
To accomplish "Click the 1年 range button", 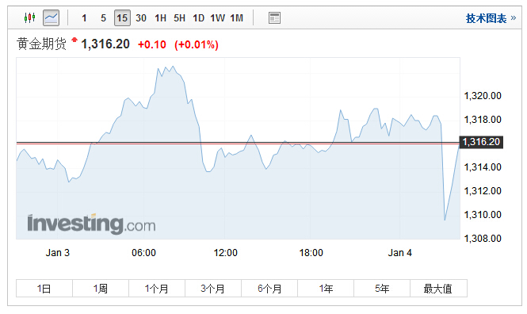I will tap(326, 288).
